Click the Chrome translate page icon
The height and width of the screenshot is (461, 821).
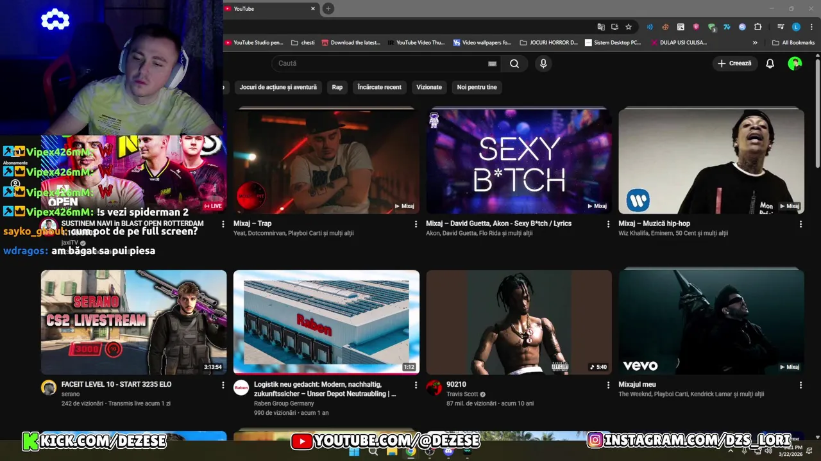tap(601, 27)
